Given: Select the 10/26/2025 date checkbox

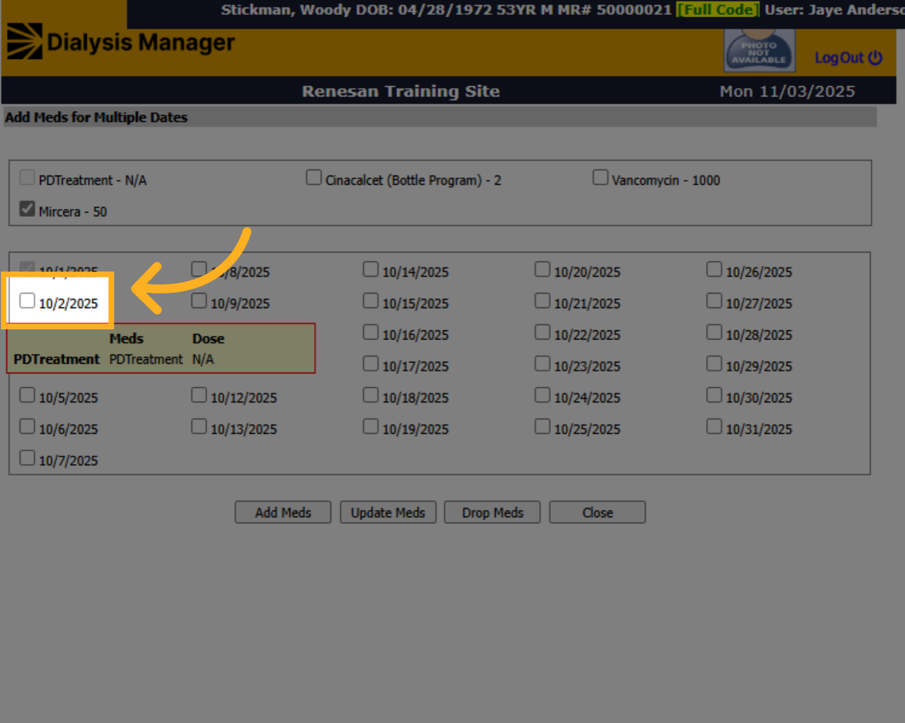Looking at the screenshot, I should pos(714,269).
